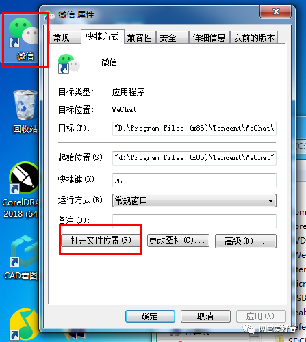Open the 安全 tab

[172, 38]
